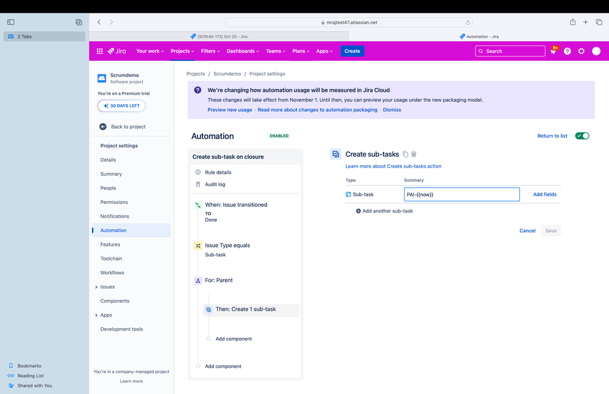This screenshot has width=609, height=394.
Task: Open Jira settings gear icon
Action: (581, 51)
